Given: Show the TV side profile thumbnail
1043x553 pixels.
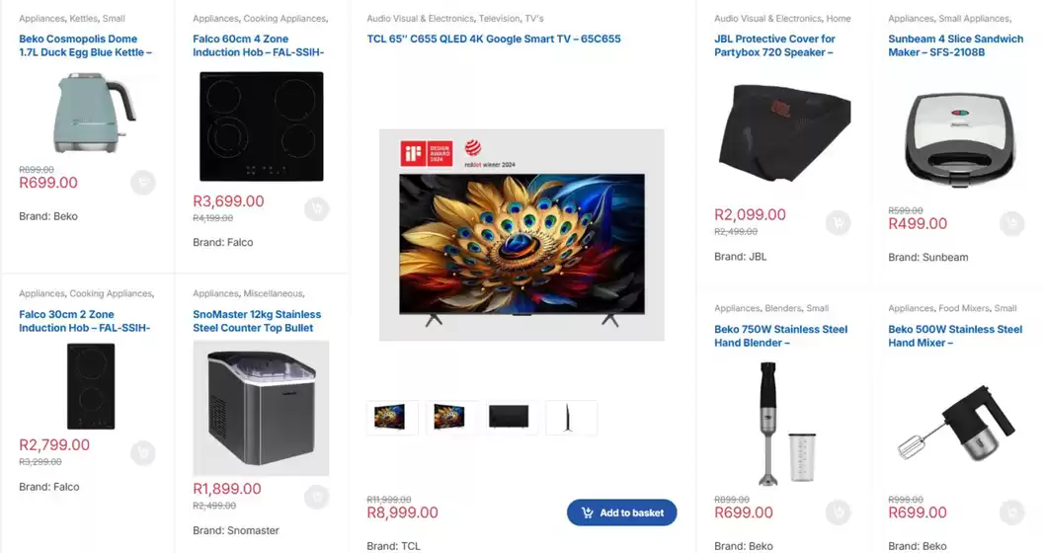Looking at the screenshot, I should click(571, 418).
